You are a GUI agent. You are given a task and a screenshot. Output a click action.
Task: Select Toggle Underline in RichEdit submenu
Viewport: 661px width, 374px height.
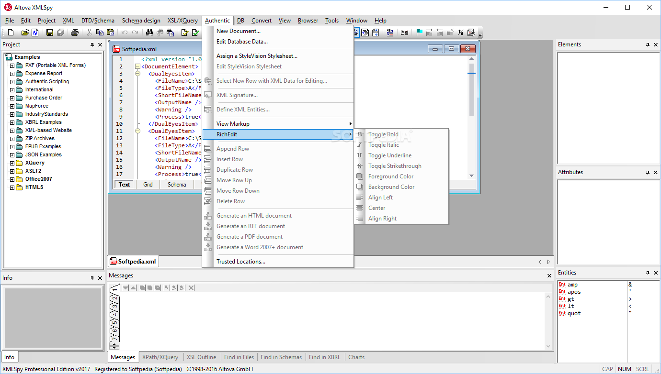(401, 155)
